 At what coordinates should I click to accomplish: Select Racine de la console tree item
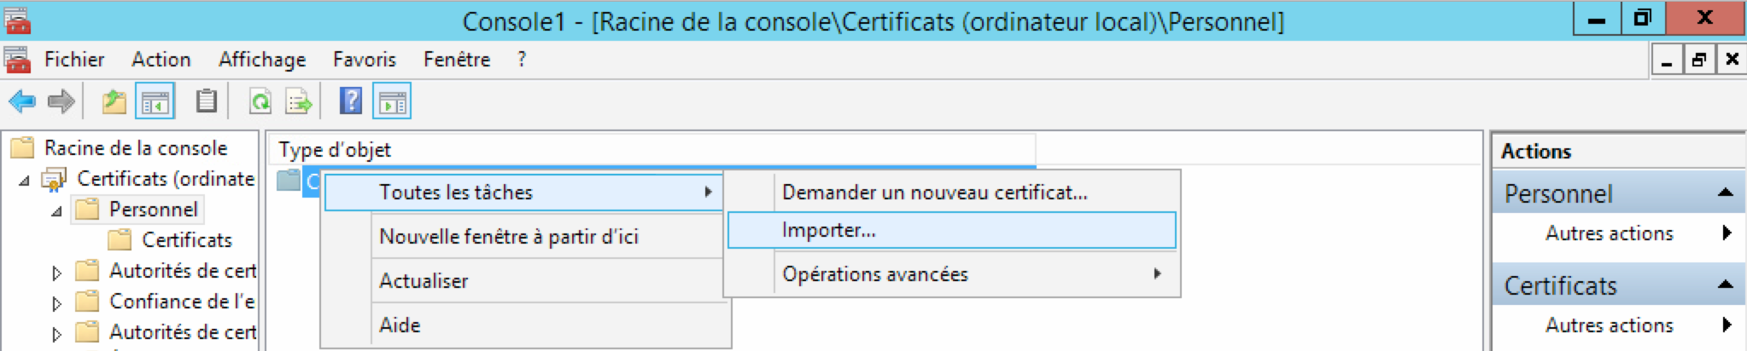[136, 148]
